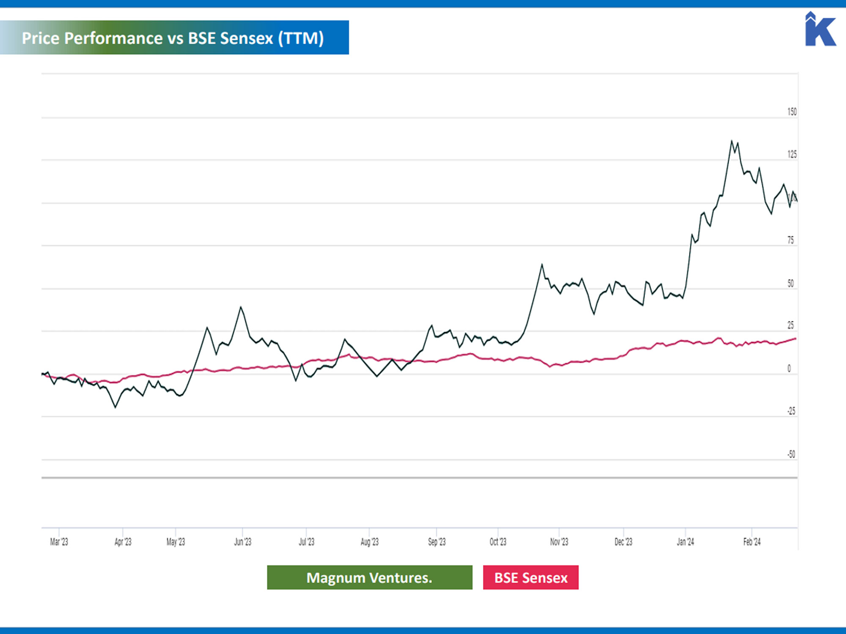Click the 150 y-axis value

coord(792,112)
